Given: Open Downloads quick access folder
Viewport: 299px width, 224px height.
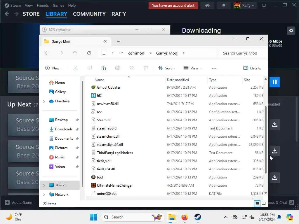Looking at the screenshot, I should click(x=61, y=129).
